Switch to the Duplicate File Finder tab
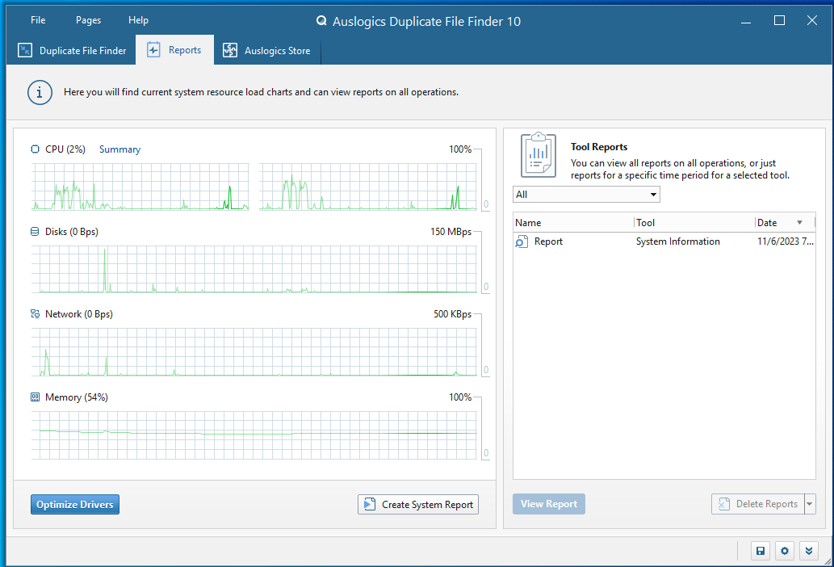This screenshot has height=567, width=834. (x=73, y=51)
